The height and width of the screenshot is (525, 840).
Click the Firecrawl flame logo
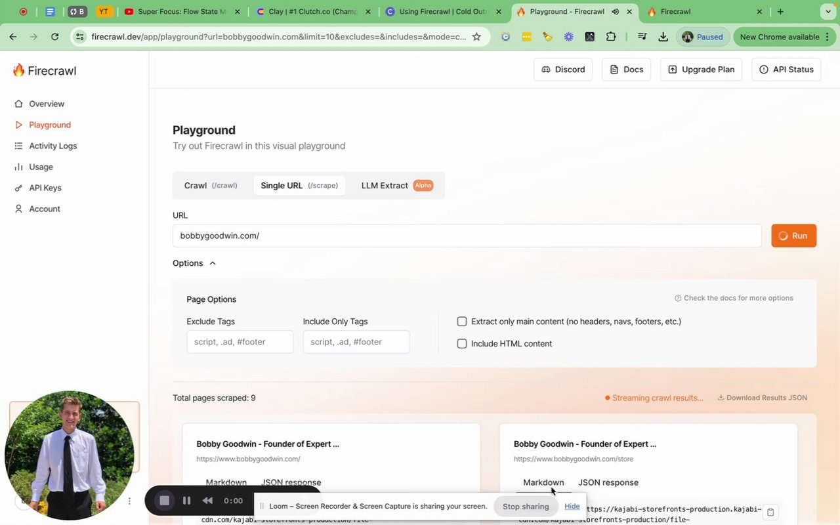(x=18, y=70)
